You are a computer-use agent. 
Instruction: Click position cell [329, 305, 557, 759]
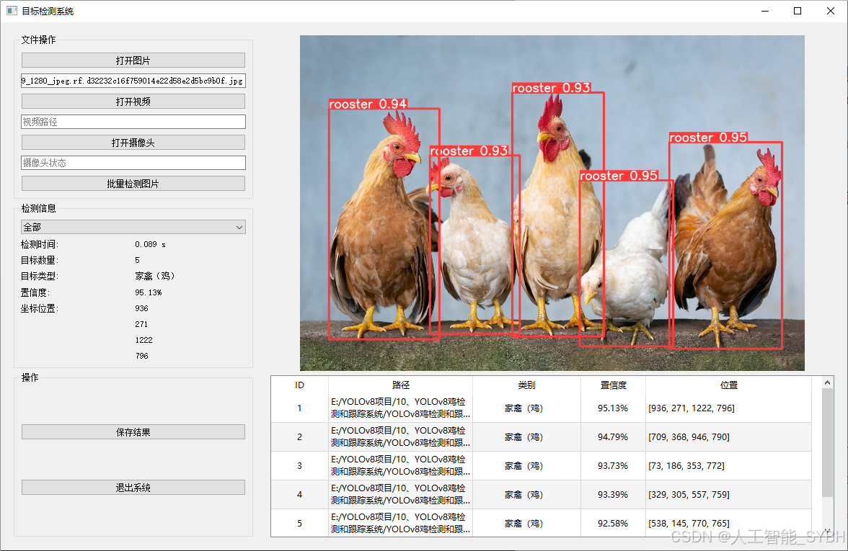(x=728, y=494)
